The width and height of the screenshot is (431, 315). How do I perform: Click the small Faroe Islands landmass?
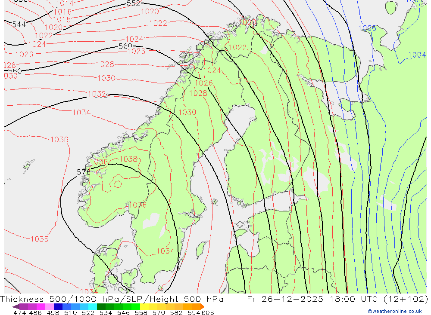pos(28,165)
